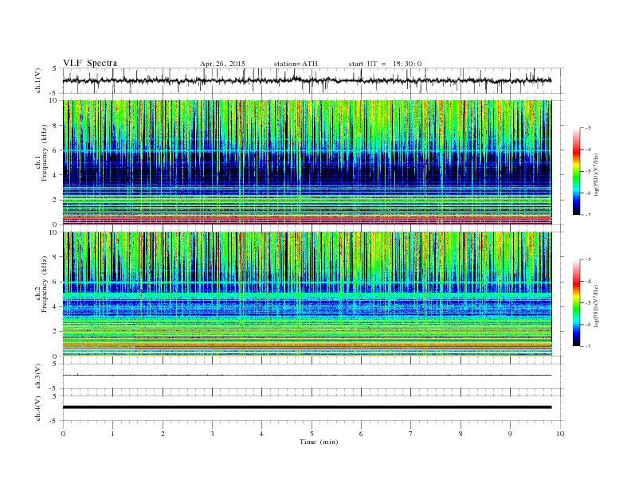Click the thin ch.3 voltage trace
Image resolution: width=631 pixels, height=487 pixels.
click(x=307, y=376)
